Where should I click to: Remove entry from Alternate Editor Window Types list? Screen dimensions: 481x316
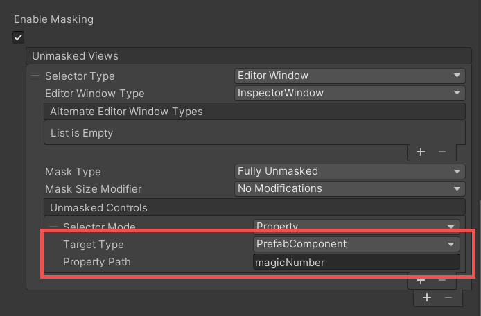point(441,151)
